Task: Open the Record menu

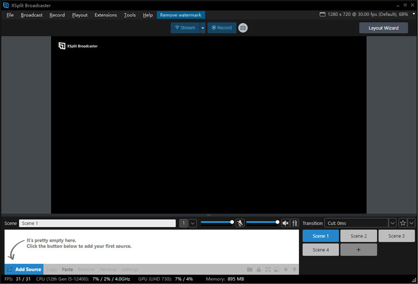Action: tap(57, 15)
